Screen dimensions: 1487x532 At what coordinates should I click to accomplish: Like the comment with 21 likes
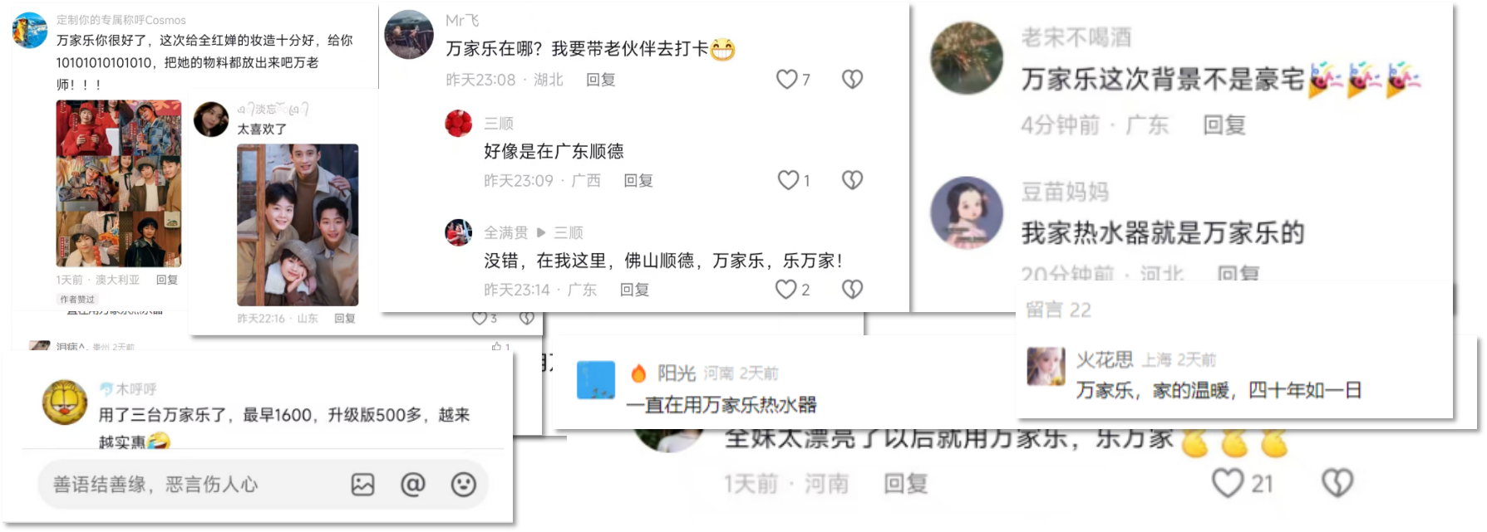[1228, 483]
